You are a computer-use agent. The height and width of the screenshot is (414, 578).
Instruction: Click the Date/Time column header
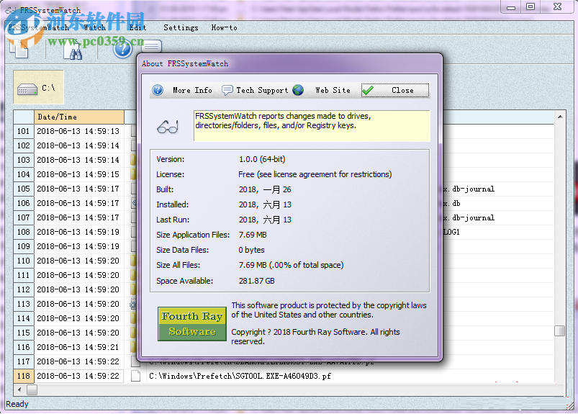coord(79,117)
